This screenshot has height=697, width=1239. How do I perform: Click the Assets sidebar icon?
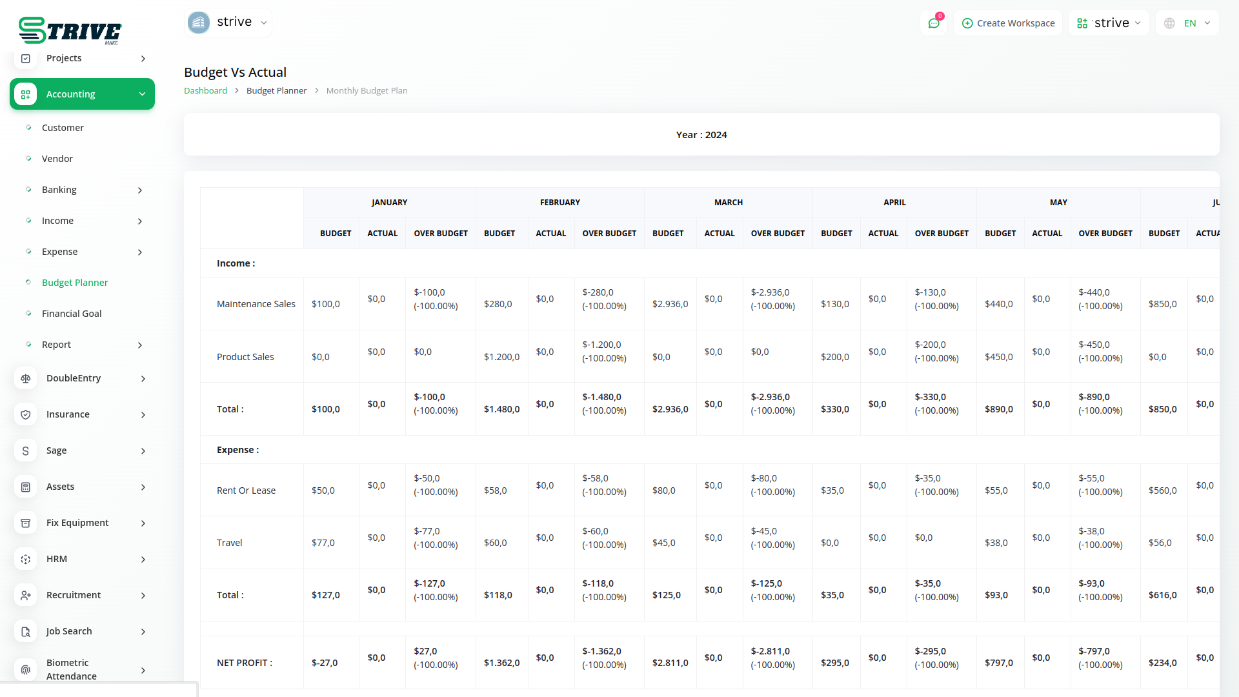26,487
